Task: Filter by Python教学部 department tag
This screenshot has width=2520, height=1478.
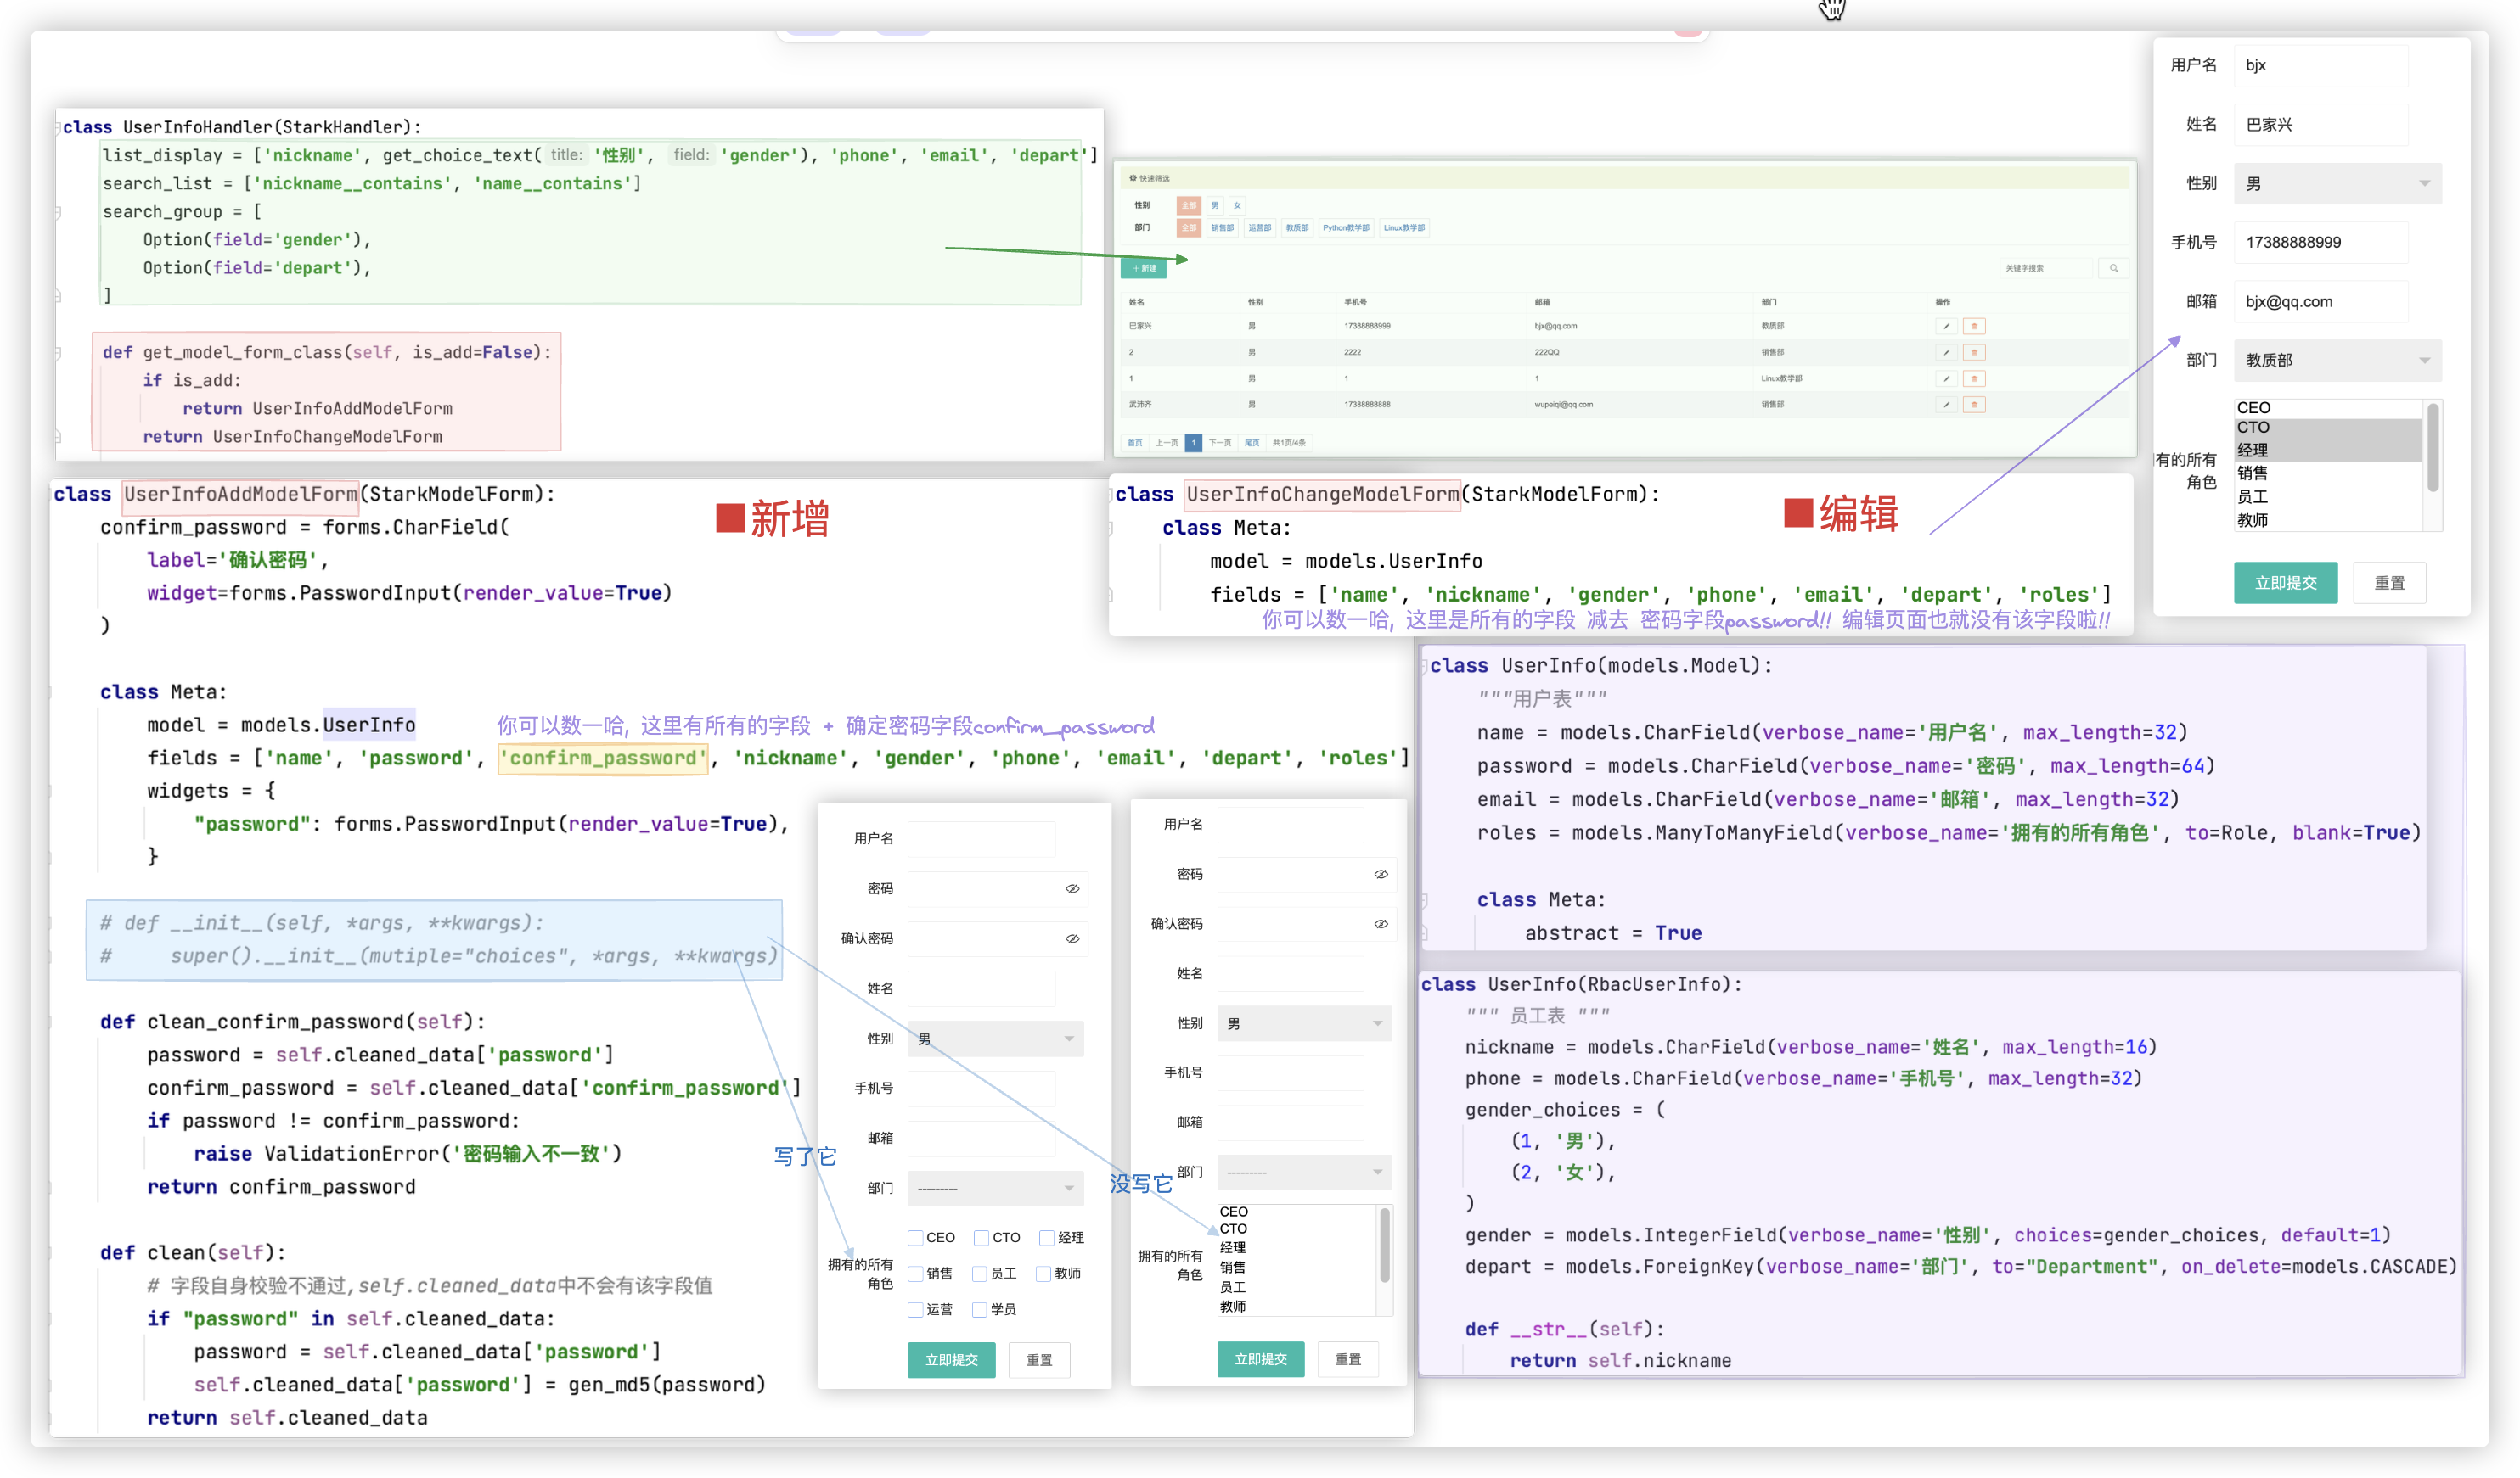Action: click(x=1346, y=227)
